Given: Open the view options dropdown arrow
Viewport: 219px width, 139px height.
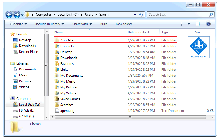Looking at the screenshot, I should pyautogui.click(x=189, y=24).
